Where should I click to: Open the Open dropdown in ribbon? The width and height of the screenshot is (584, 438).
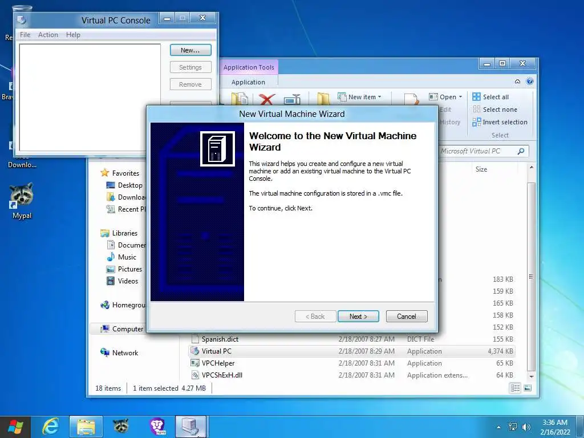(x=445, y=97)
